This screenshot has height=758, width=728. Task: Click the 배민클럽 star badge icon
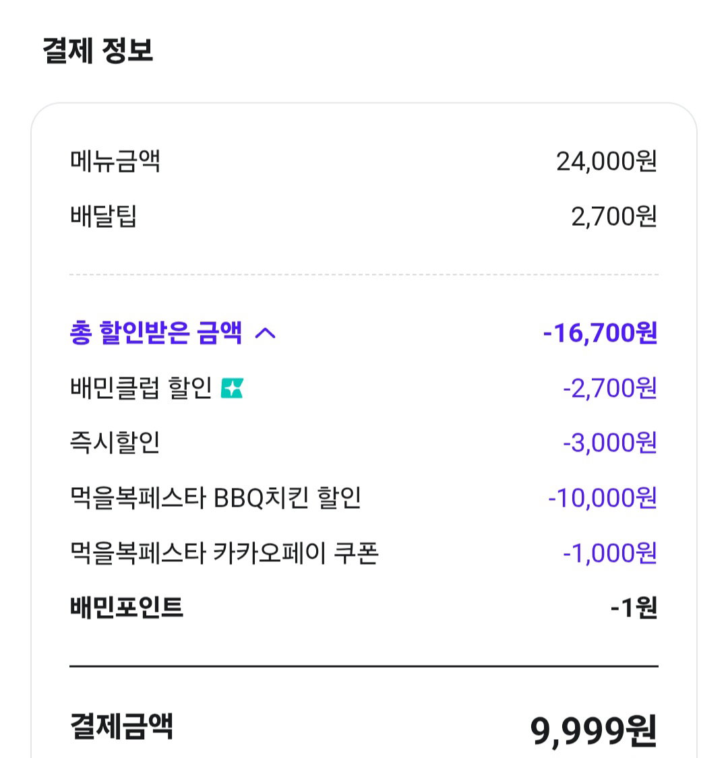click(x=232, y=388)
